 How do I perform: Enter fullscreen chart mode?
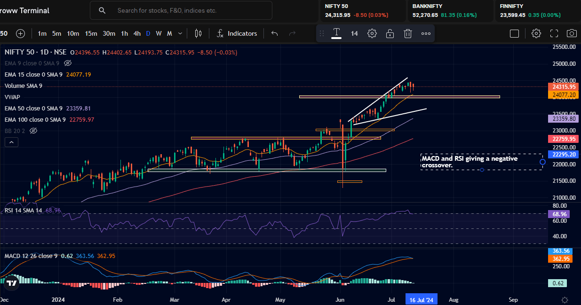554,33
